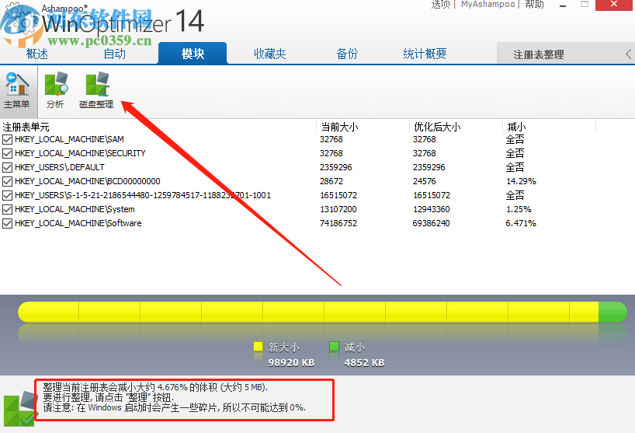Viewport: 635px width, 433px height.
Task: Select the HKEY_LOCAL_MACHINE\SAM row text
Action: pyautogui.click(x=69, y=139)
